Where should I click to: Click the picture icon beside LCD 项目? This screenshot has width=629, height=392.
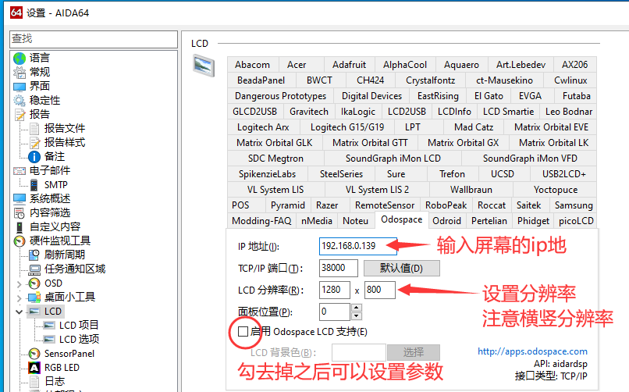pyautogui.click(x=49, y=326)
